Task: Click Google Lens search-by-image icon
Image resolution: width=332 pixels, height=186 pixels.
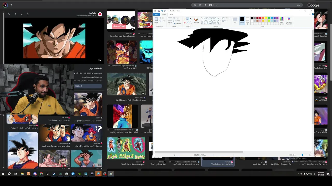Action: [200, 5]
